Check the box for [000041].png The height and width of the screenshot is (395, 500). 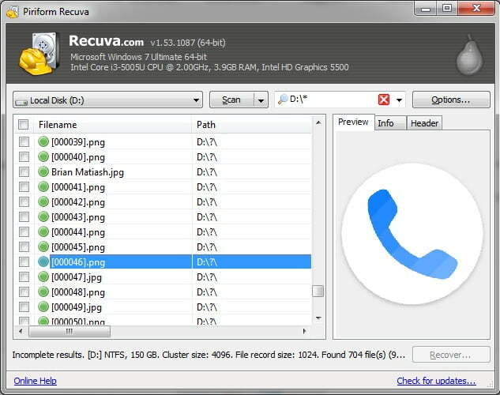click(24, 186)
